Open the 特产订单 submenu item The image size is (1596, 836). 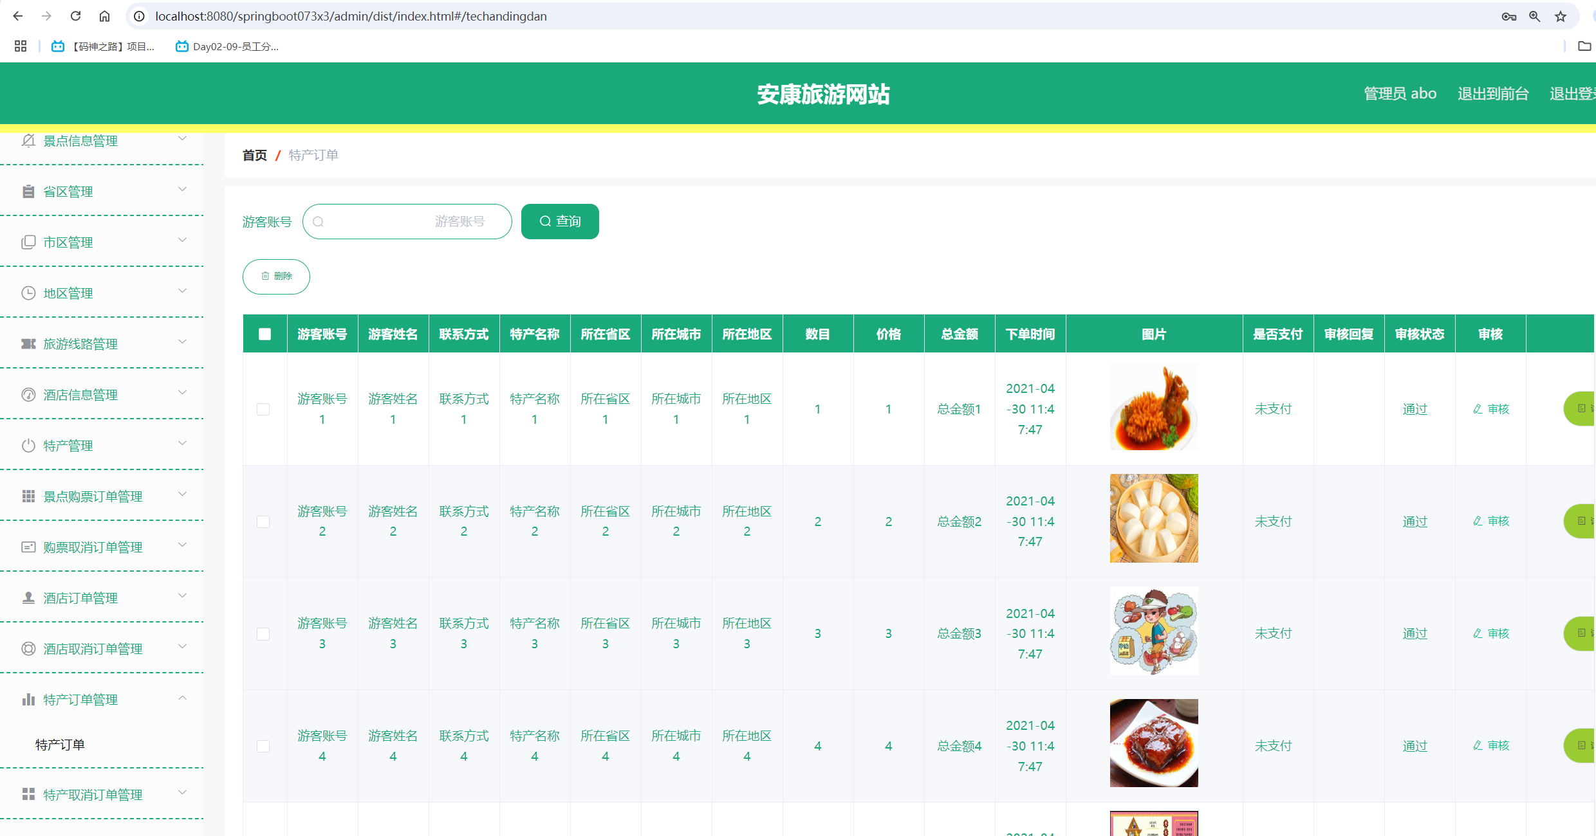click(60, 745)
